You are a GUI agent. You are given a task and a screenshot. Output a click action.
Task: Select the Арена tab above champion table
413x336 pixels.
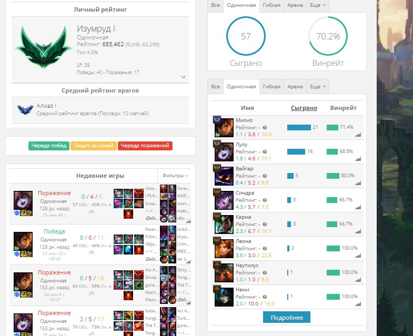[x=295, y=86]
